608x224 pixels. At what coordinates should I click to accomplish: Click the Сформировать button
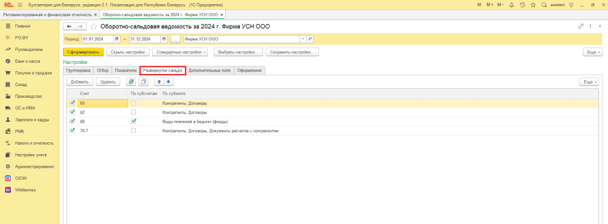[x=83, y=52]
